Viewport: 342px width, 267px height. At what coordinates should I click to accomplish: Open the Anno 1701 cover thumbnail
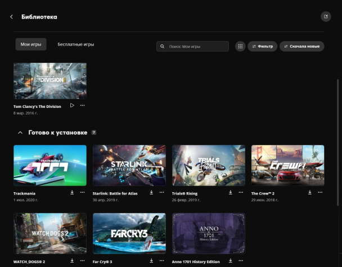tap(209, 233)
